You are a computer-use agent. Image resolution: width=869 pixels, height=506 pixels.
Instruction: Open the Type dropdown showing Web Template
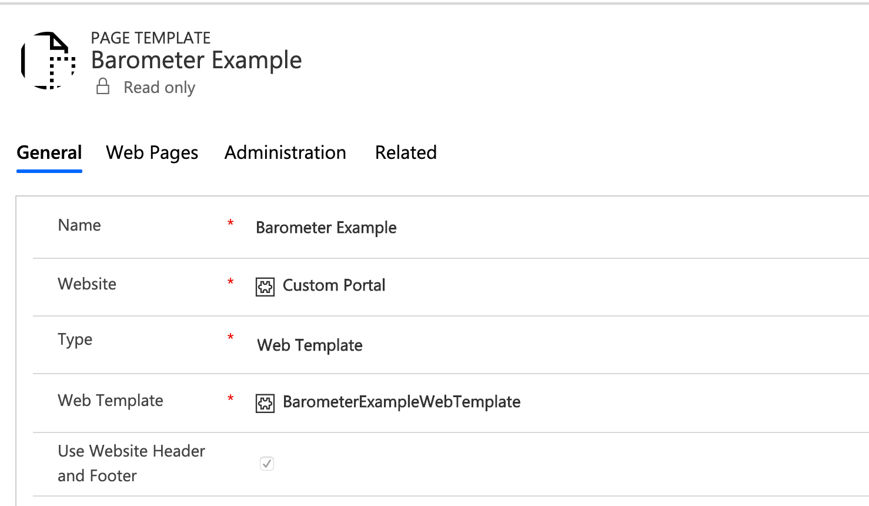click(310, 345)
